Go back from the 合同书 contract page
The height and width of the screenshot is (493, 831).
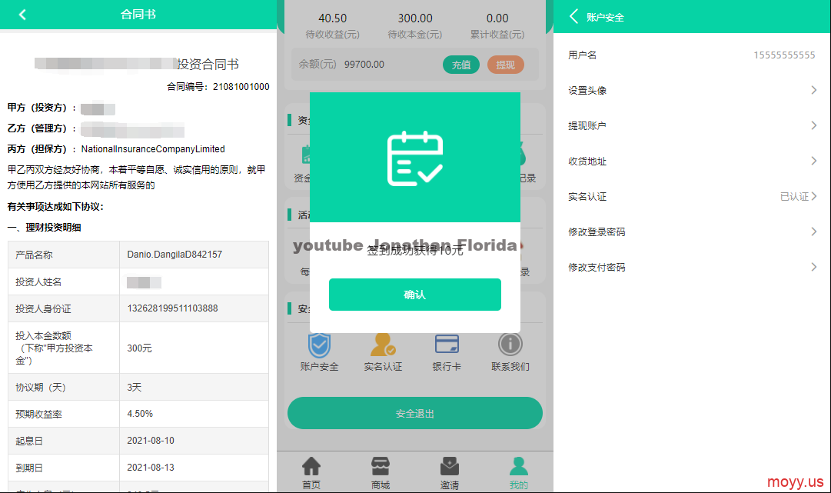point(22,15)
